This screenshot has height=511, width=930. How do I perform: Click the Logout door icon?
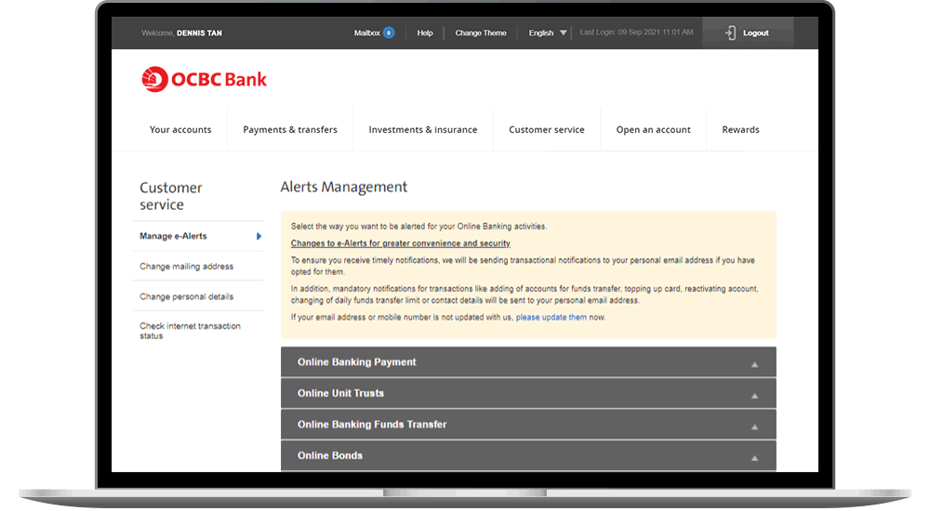(730, 33)
